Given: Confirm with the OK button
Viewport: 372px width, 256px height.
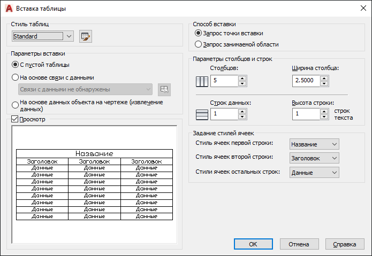Looking at the screenshot, I should [253, 244].
